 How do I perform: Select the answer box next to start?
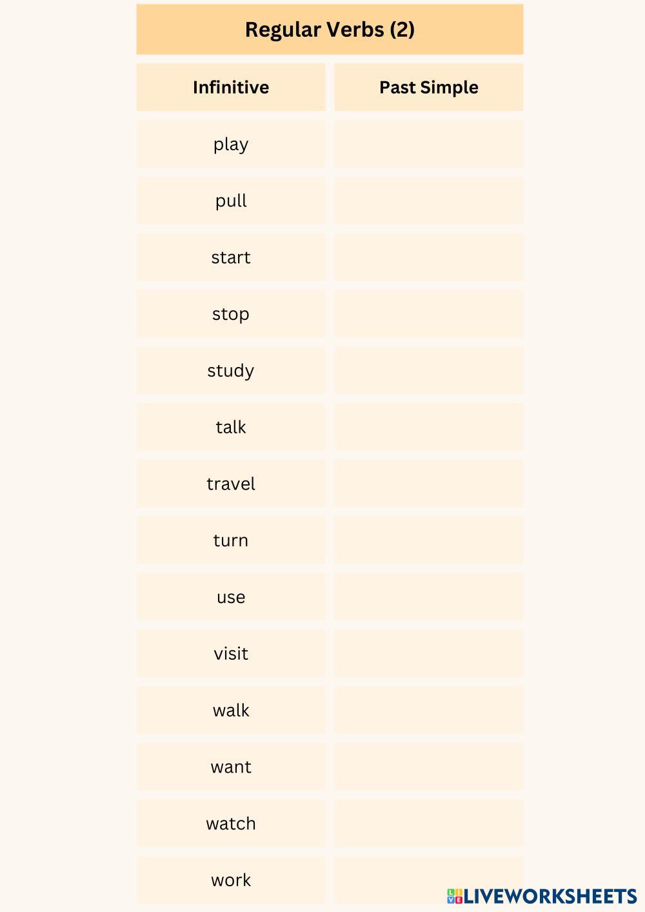[428, 257]
